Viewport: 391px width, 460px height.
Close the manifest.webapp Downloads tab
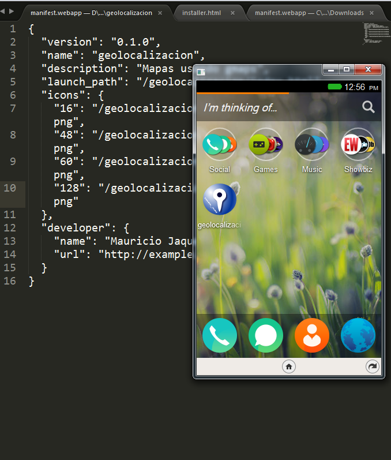tap(371, 13)
